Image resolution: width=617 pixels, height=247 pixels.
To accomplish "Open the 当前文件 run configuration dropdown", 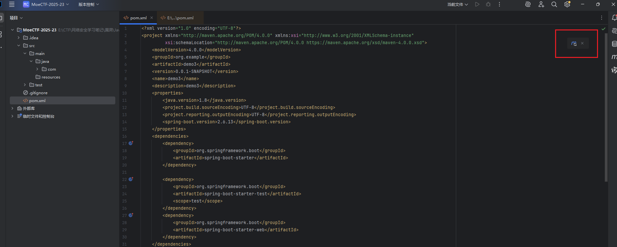I will 458,4.
